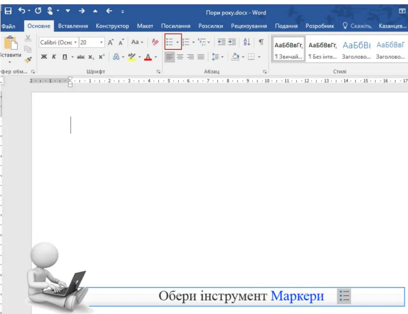Click the Cut scissors icon
408x314 pixels.
(x=28, y=38)
